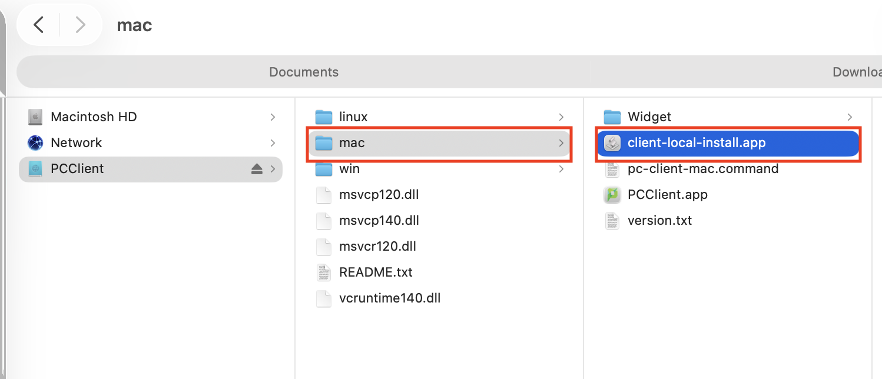Click the README.txt document icon

(324, 272)
